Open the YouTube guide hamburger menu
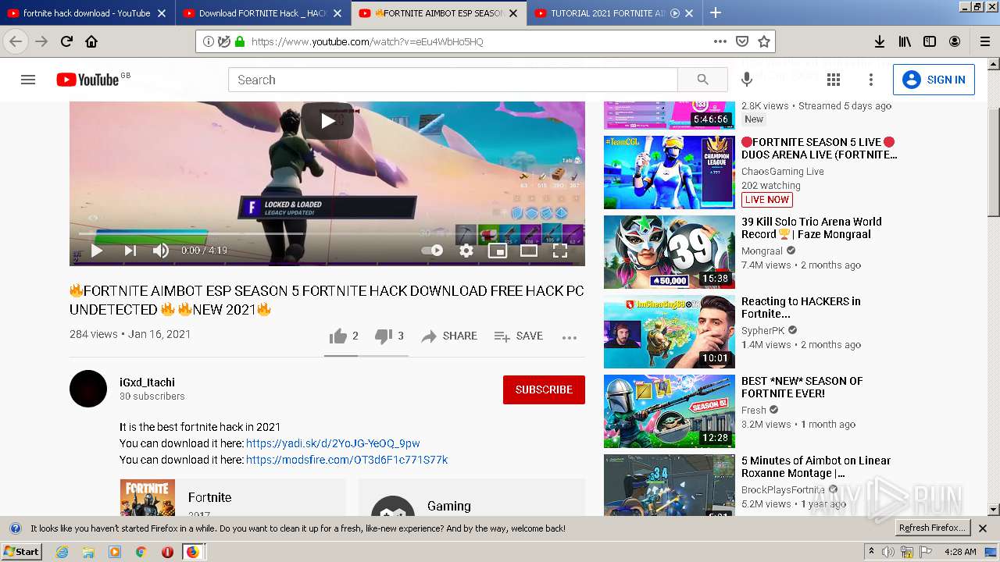The height and width of the screenshot is (562, 1000). [x=28, y=80]
